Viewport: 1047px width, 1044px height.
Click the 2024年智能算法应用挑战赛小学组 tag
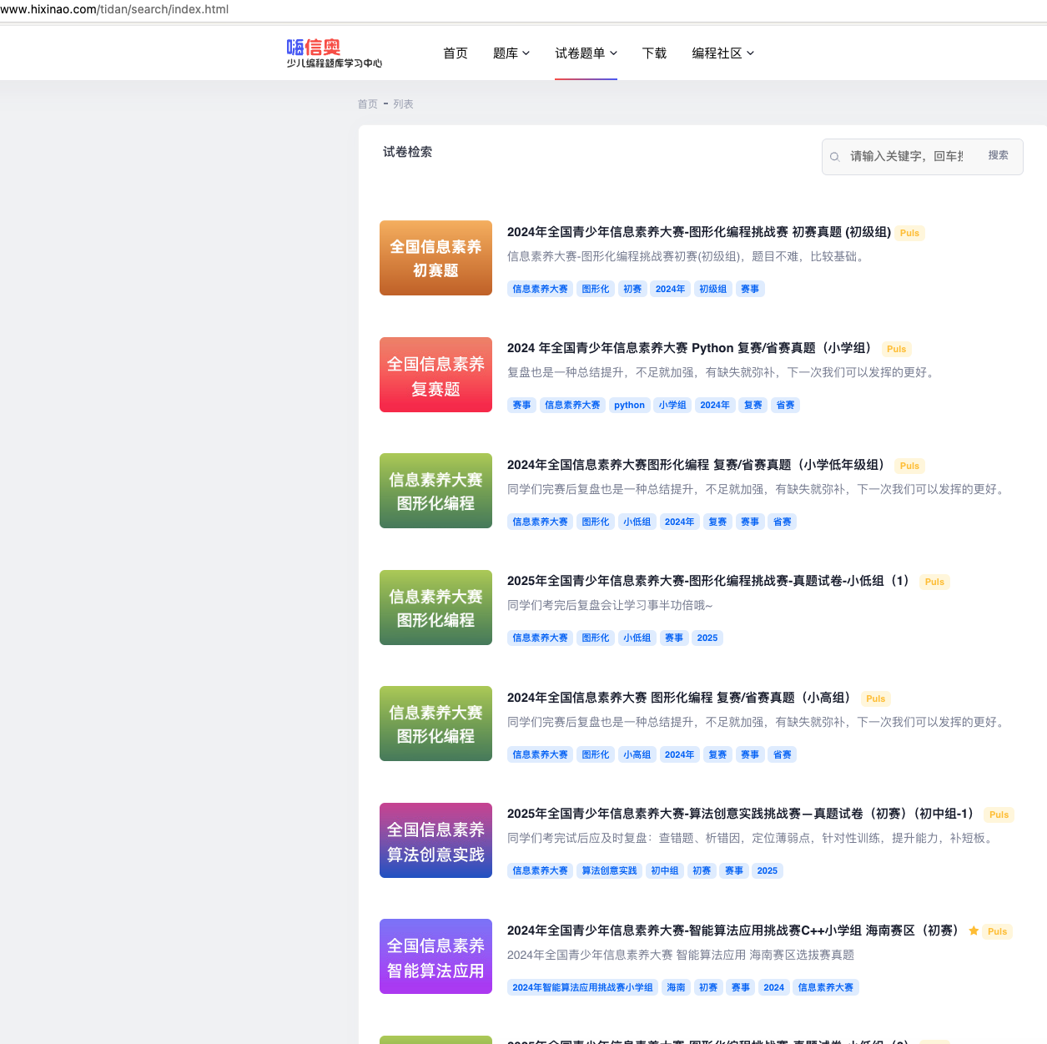coord(582,987)
